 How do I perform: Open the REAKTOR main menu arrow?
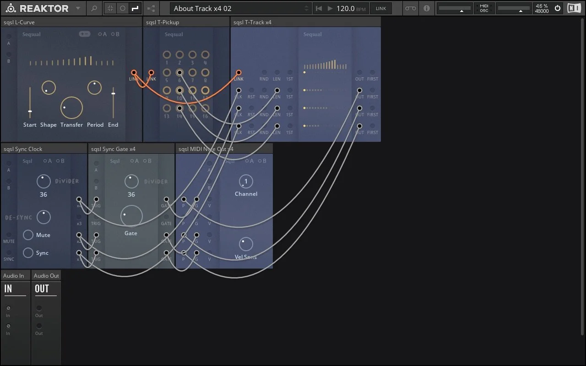point(78,8)
